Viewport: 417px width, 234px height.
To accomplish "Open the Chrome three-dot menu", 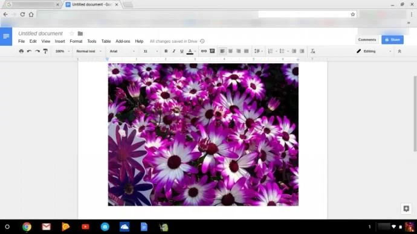I will (412, 14).
